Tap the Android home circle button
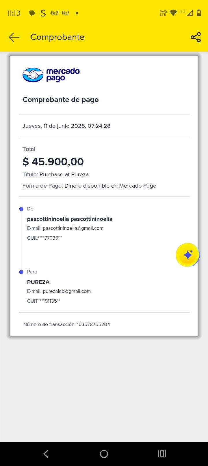 click(104, 454)
